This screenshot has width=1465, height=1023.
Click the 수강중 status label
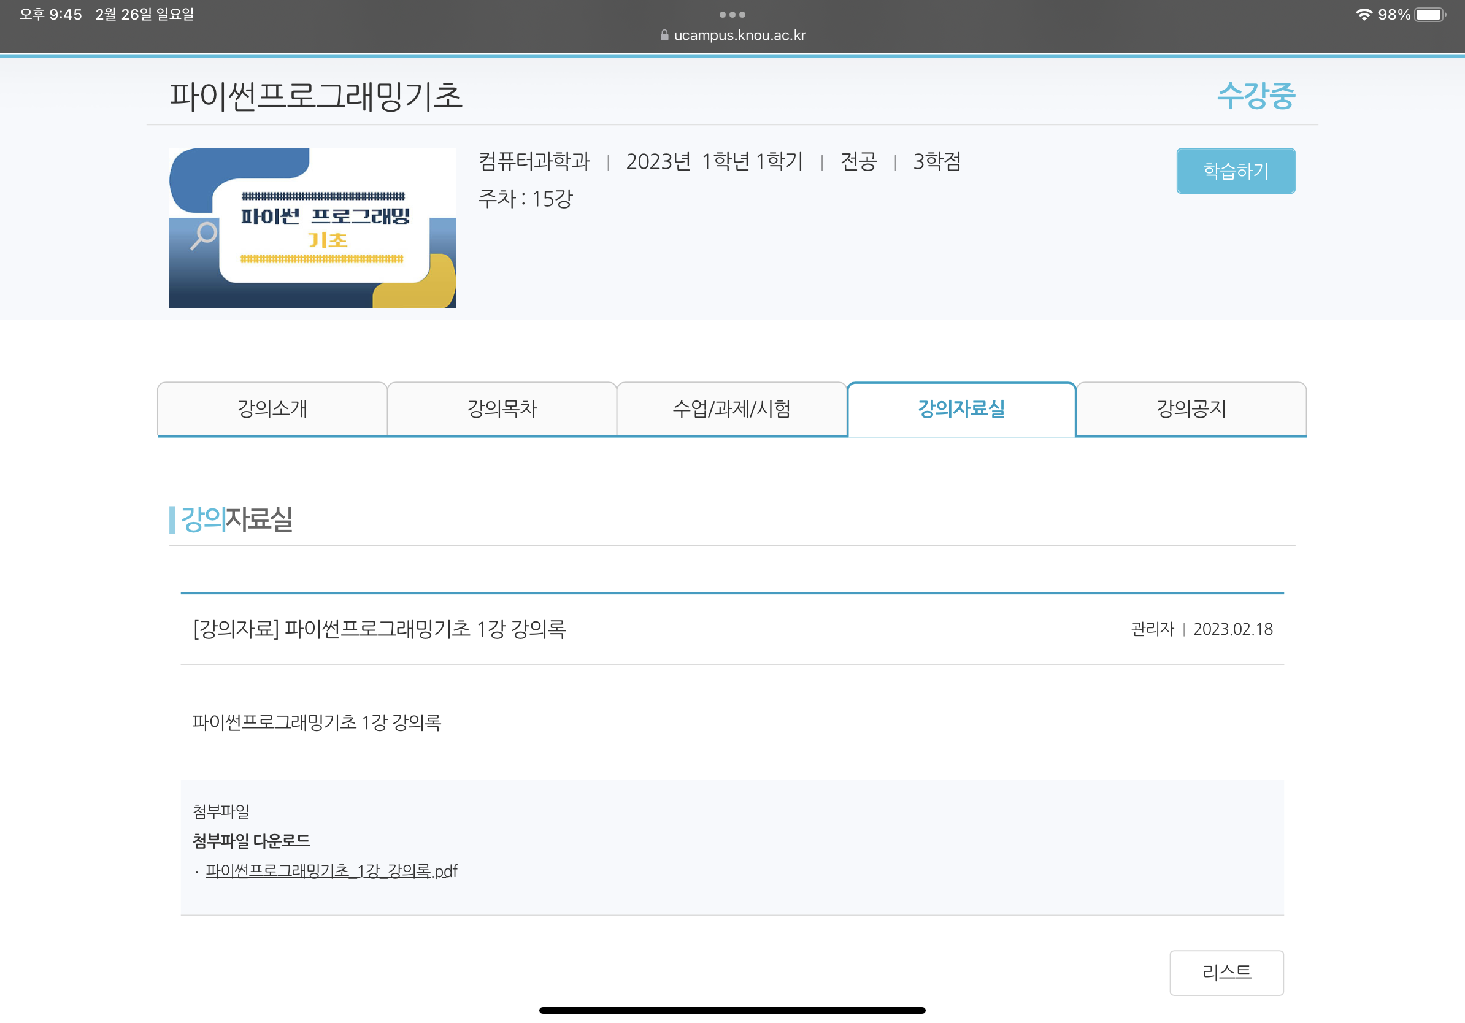click(1255, 96)
